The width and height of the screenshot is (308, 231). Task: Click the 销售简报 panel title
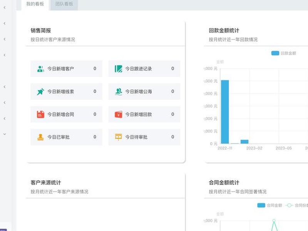(41, 31)
